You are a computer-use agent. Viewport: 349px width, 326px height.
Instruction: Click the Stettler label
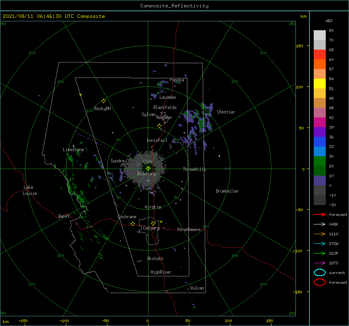226,112
